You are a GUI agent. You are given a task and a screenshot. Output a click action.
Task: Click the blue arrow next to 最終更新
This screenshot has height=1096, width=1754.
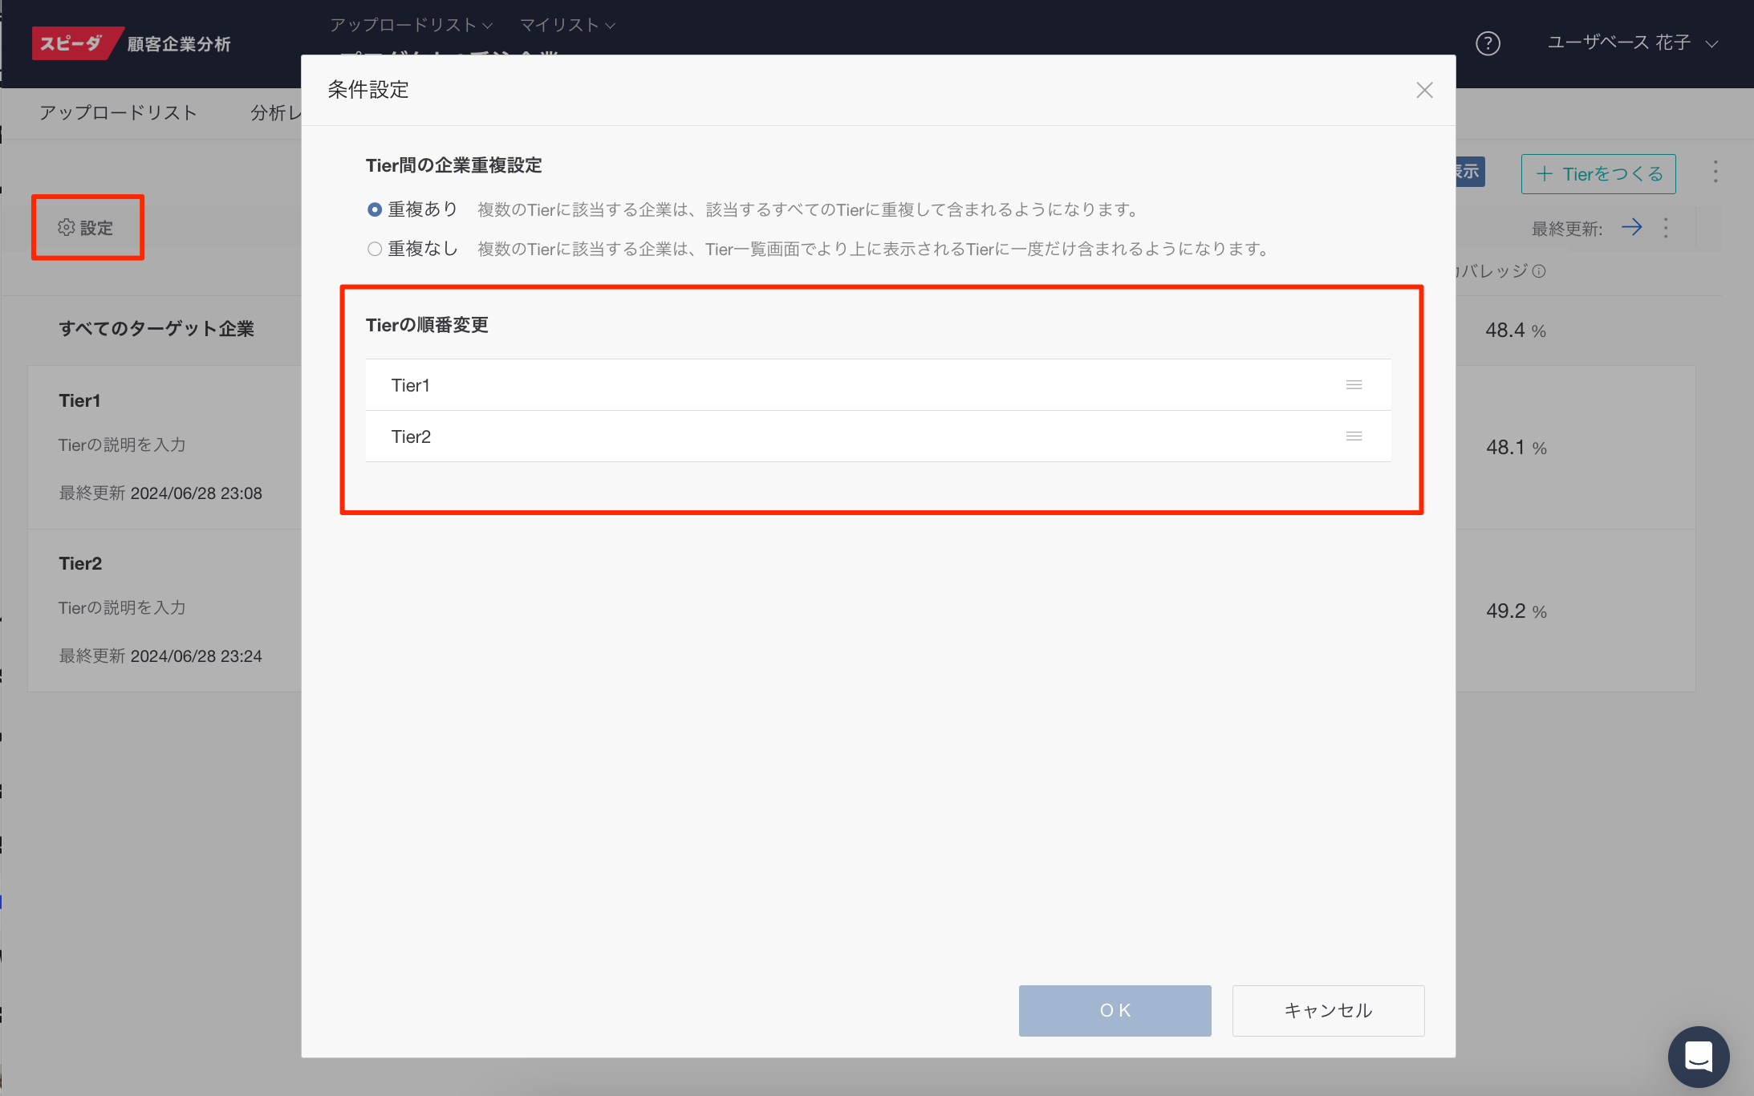pos(1631,228)
